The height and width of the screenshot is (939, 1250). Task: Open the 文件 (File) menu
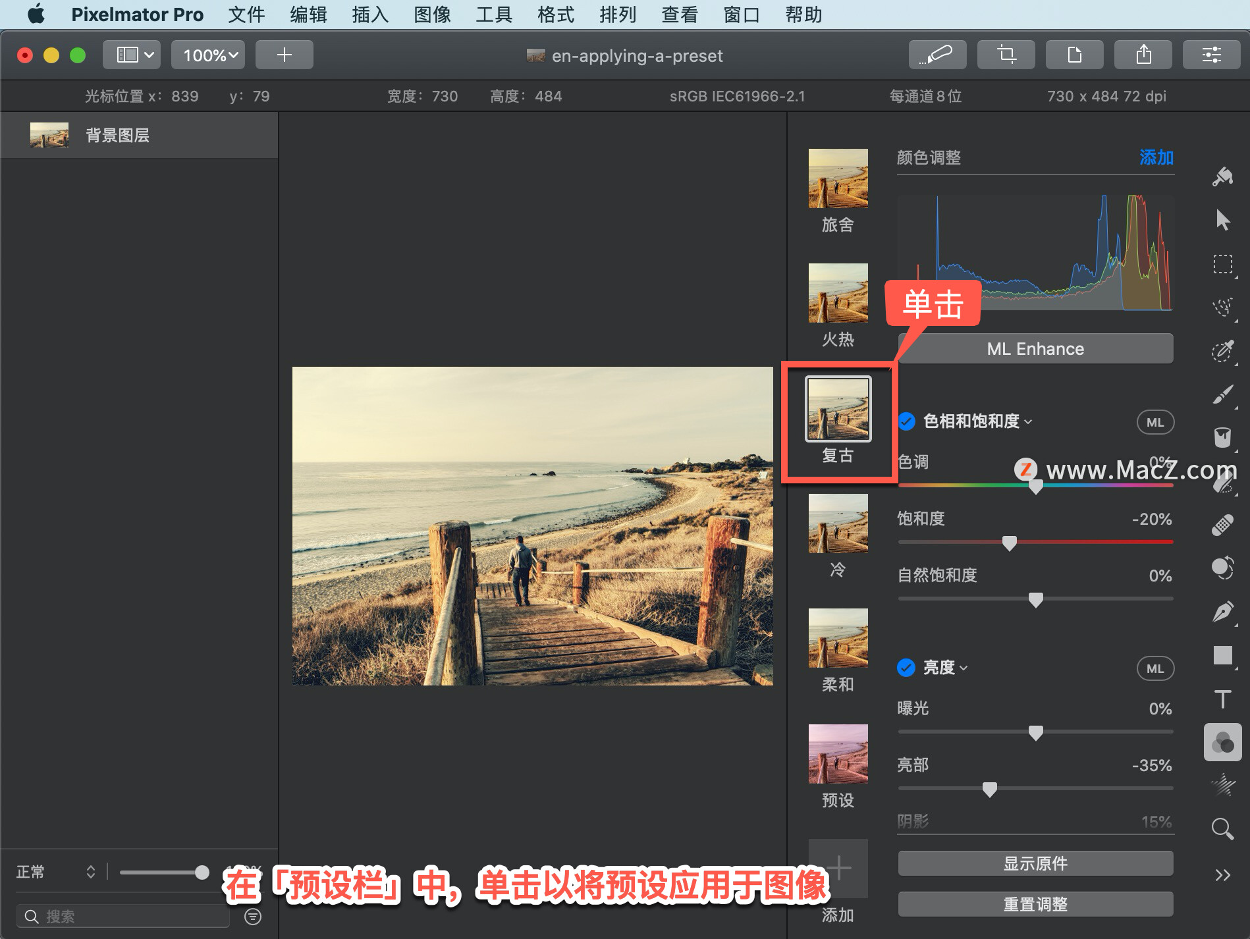tap(246, 14)
